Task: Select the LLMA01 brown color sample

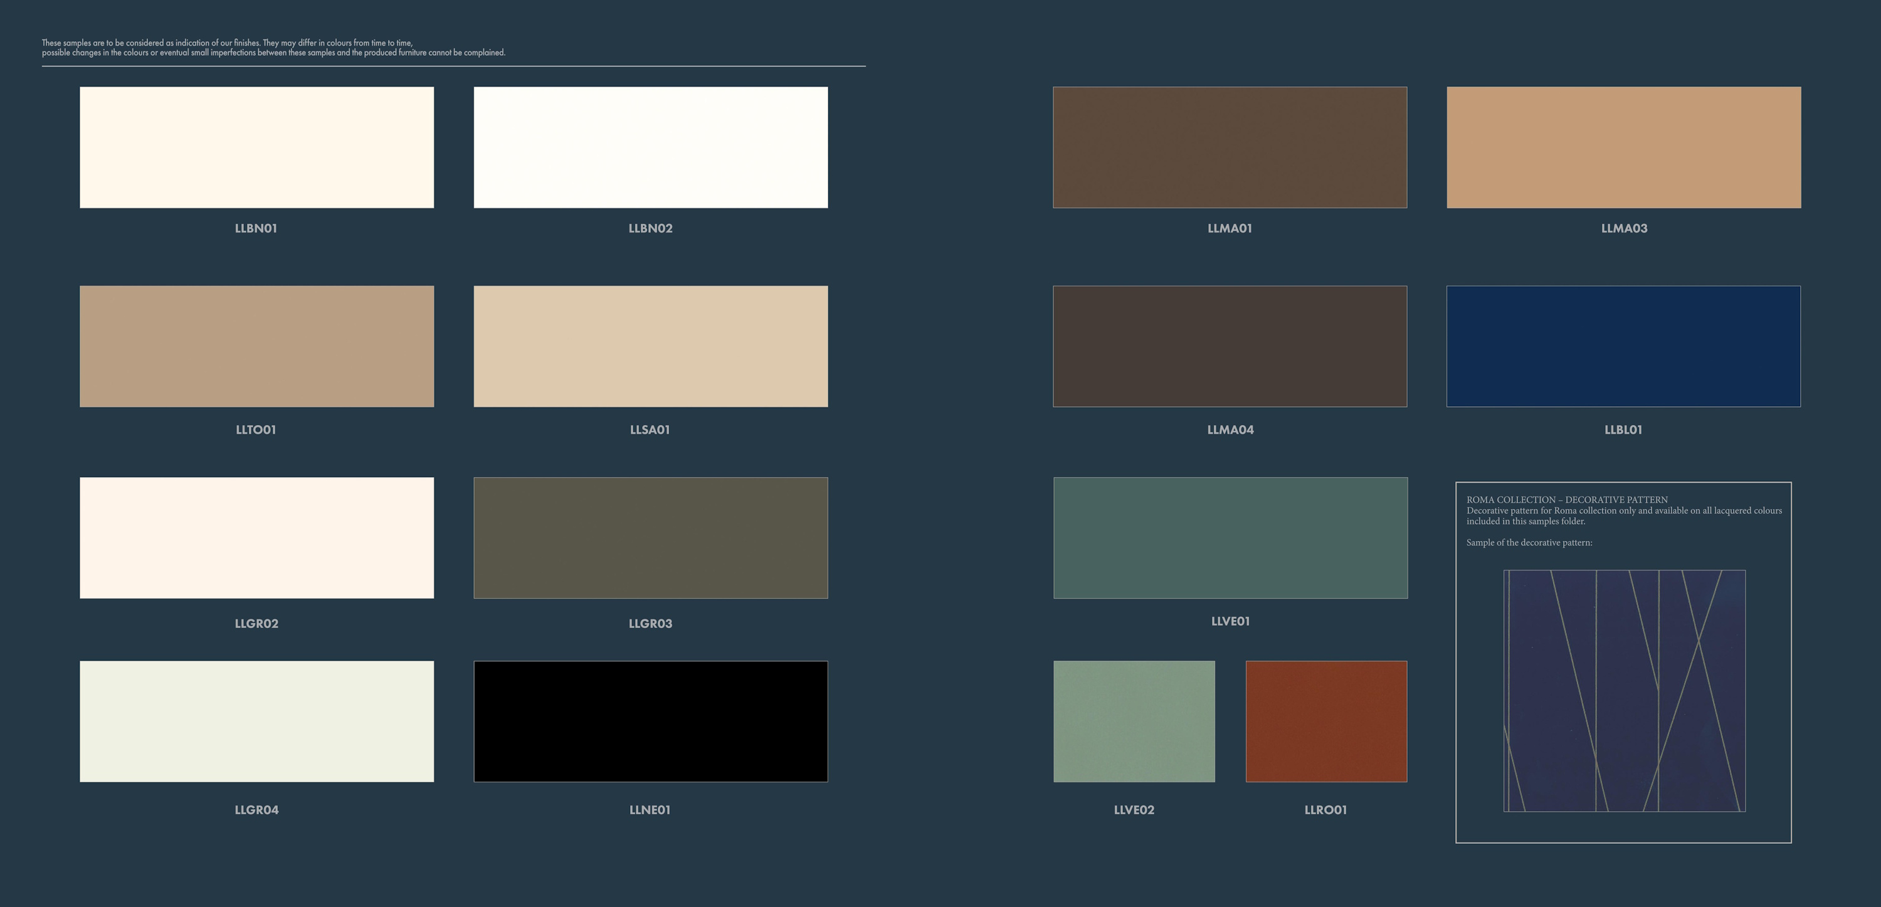Action: 1230,147
